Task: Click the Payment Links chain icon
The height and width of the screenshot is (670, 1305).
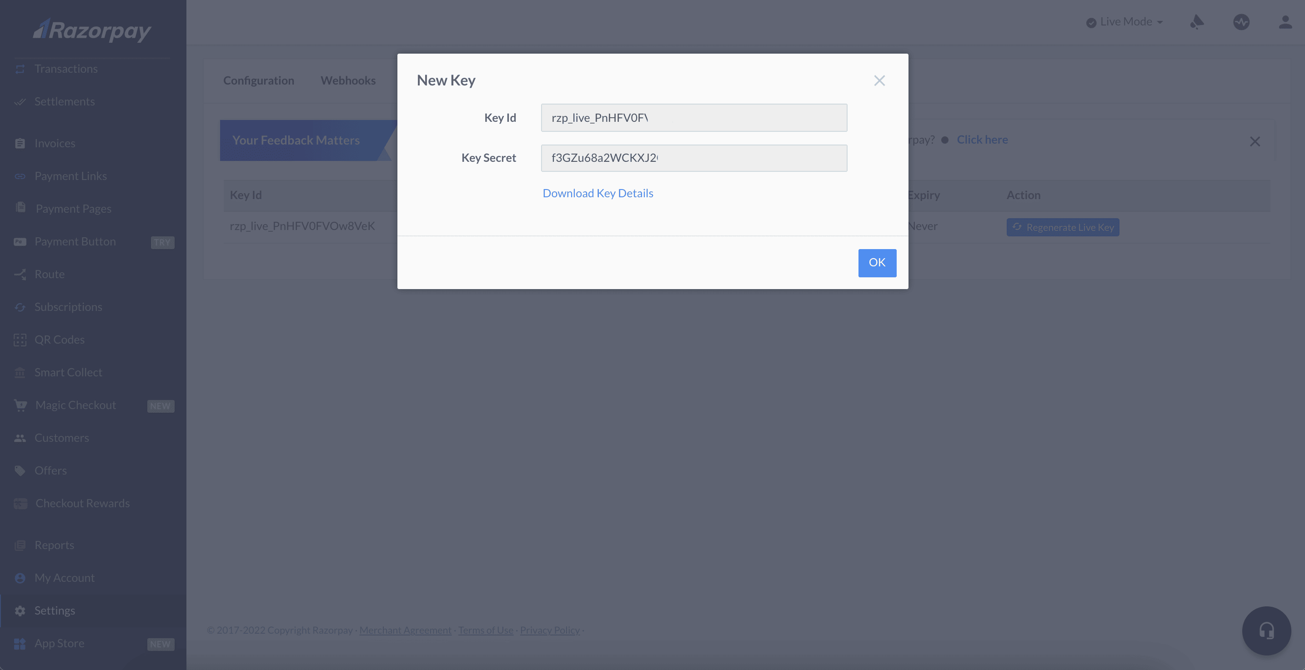Action: (20, 176)
